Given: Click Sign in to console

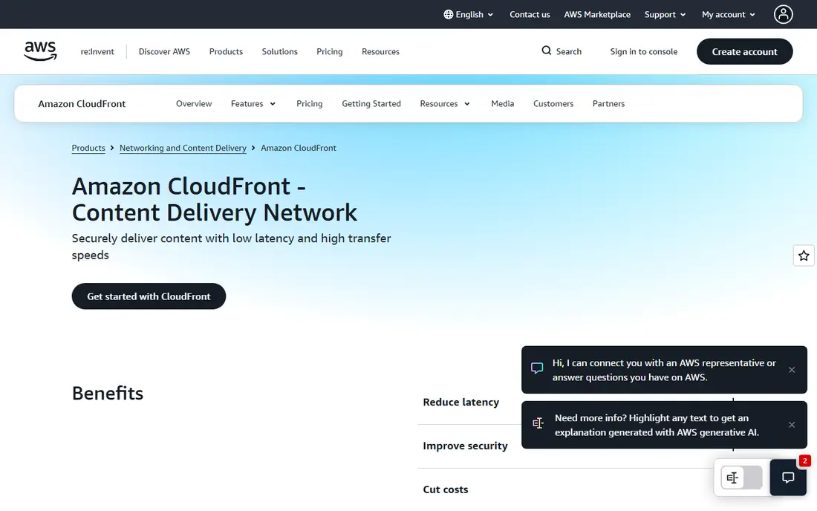Looking at the screenshot, I should click(643, 51).
